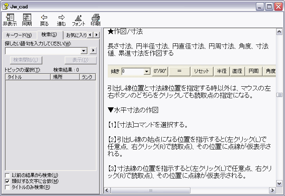The height and width of the screenshot is (196, 285).
Task: Go back with the 戻る arrow
Action: (44, 20)
